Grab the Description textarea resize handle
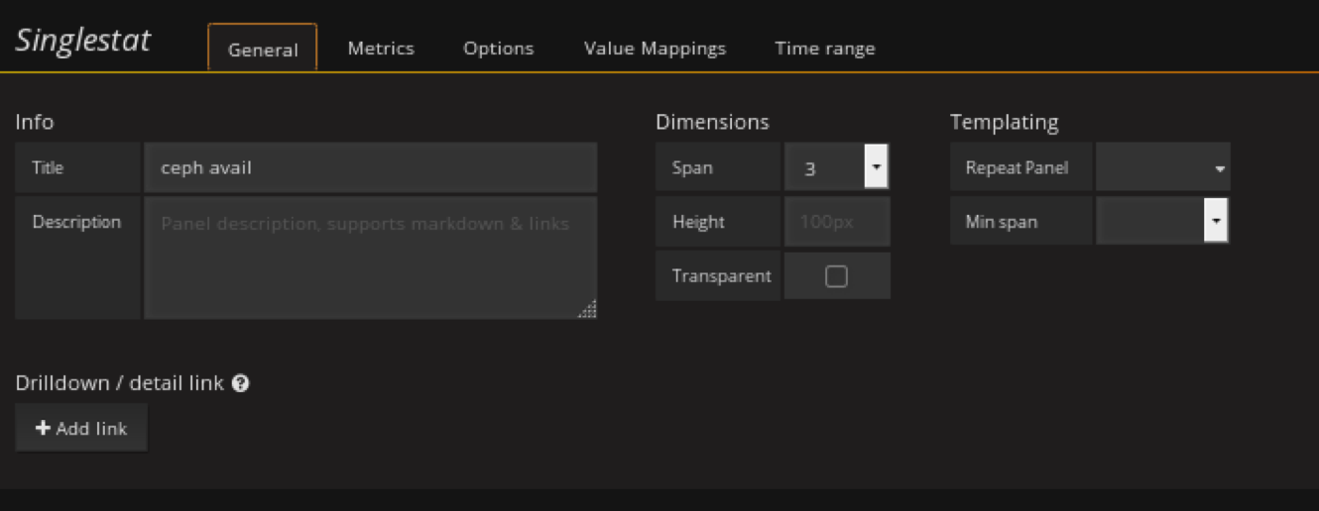The image size is (1319, 511). (588, 310)
